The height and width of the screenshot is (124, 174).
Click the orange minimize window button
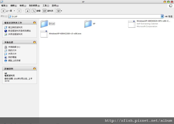[165, 2]
